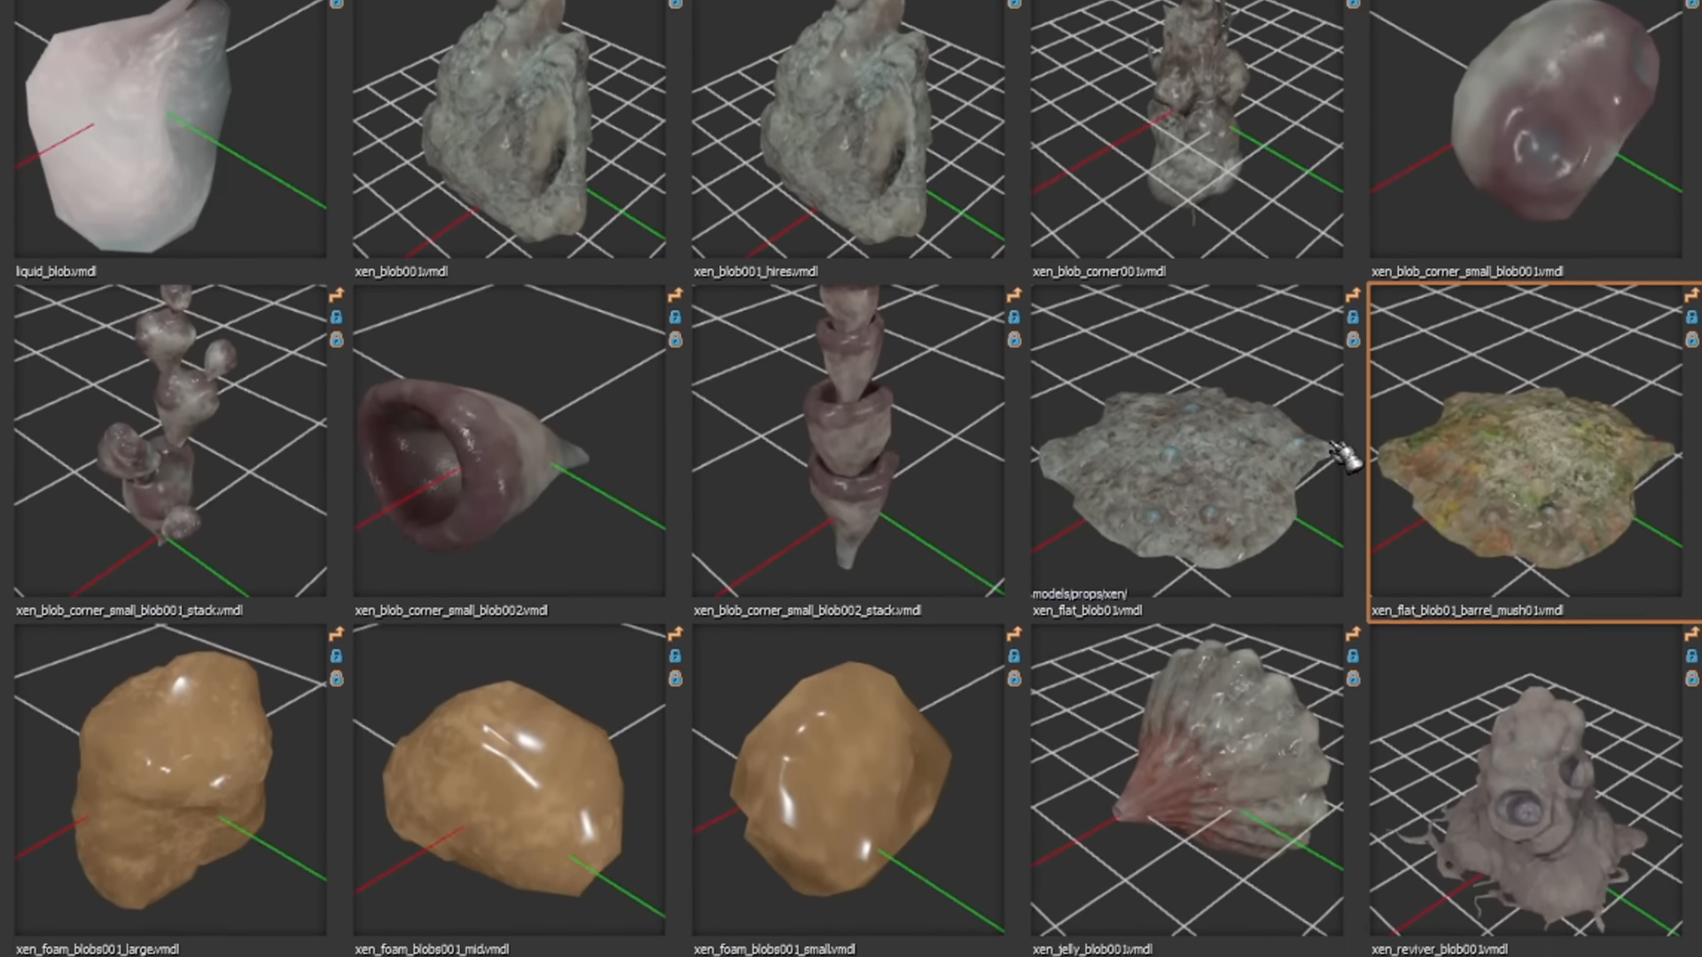Click blue lock icon beside xen_flat_blob01 thumbnail

[x=1353, y=317]
